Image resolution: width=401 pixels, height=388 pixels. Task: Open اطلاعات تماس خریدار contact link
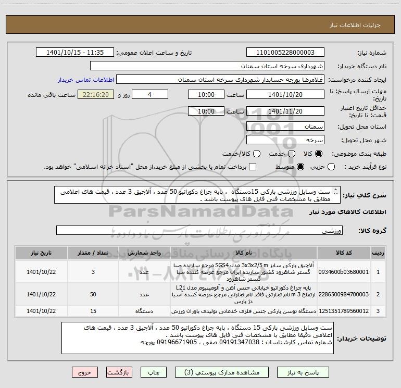pyautogui.click(x=86, y=80)
